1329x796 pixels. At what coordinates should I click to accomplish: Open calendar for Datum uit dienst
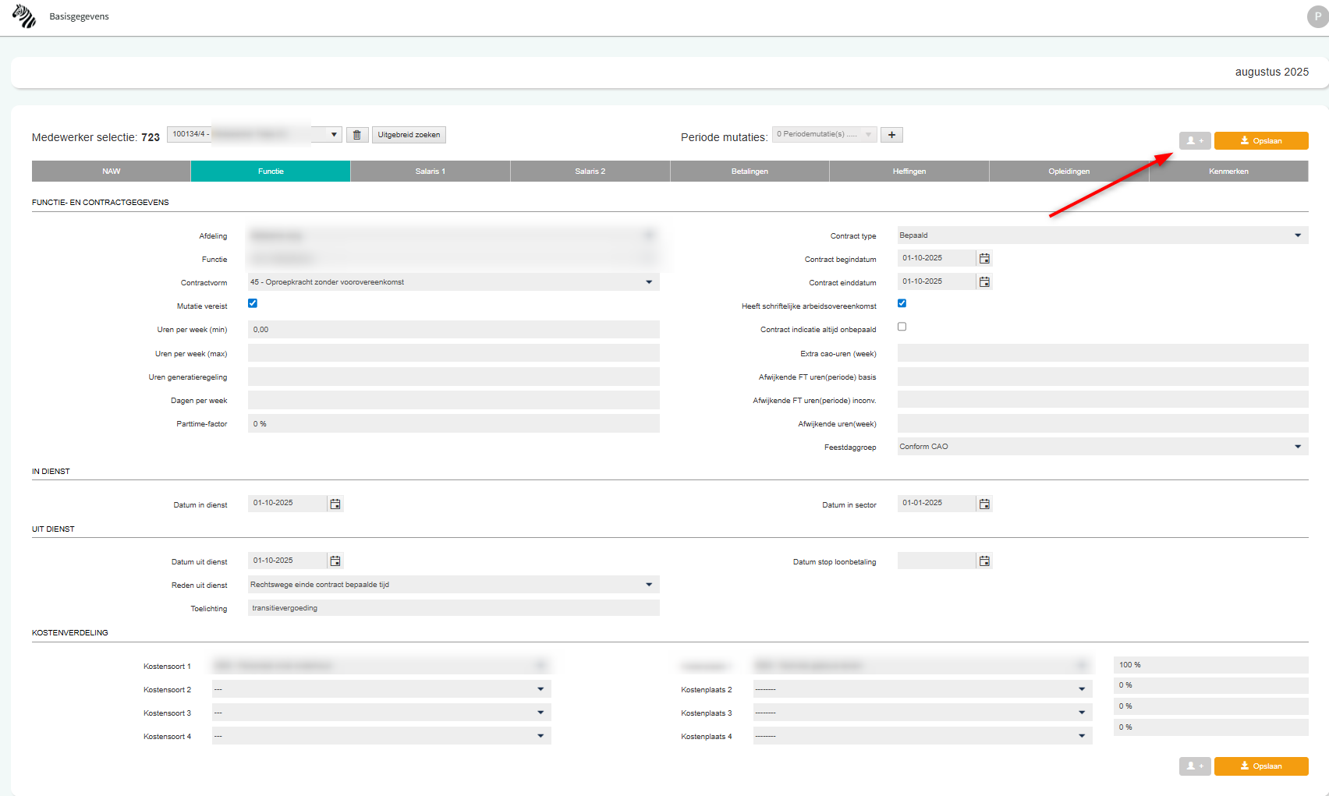click(335, 561)
